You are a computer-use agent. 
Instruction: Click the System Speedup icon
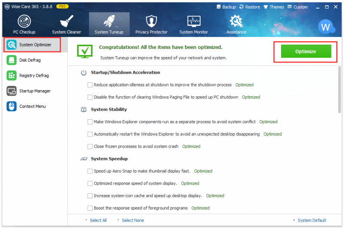83,158
